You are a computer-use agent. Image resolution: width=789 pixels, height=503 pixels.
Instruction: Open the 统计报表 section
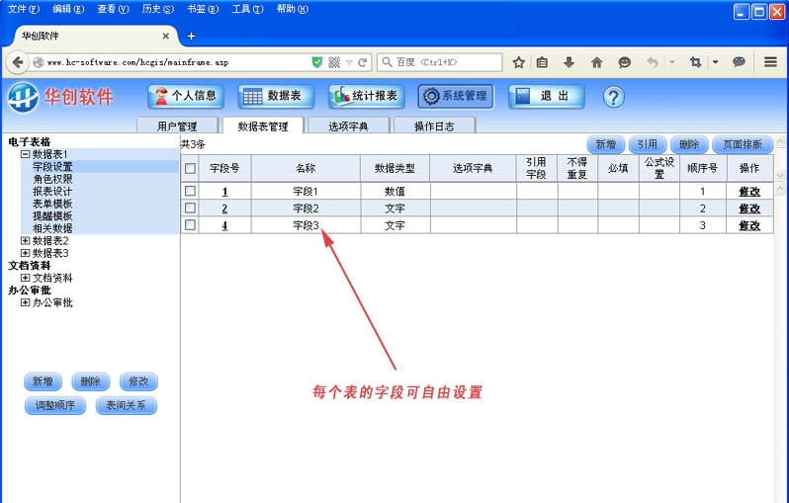366,96
